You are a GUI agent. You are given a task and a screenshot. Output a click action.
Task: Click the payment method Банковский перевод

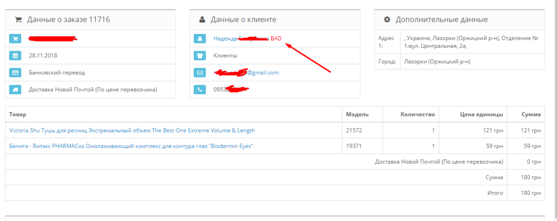tap(57, 72)
